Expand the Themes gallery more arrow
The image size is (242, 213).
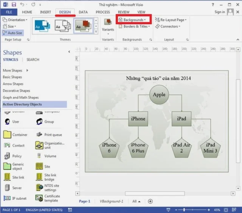[96, 32]
